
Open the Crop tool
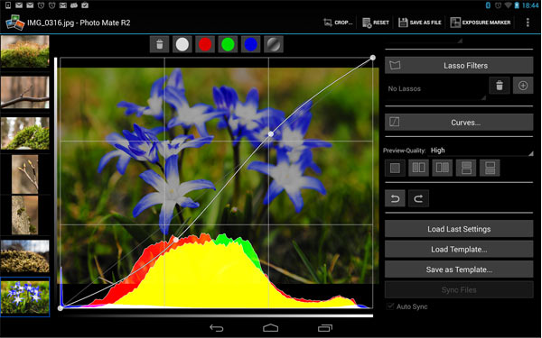(338, 23)
